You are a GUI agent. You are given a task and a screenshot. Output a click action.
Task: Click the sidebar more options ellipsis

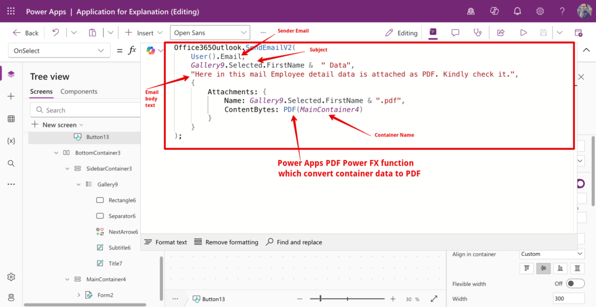(x=11, y=184)
